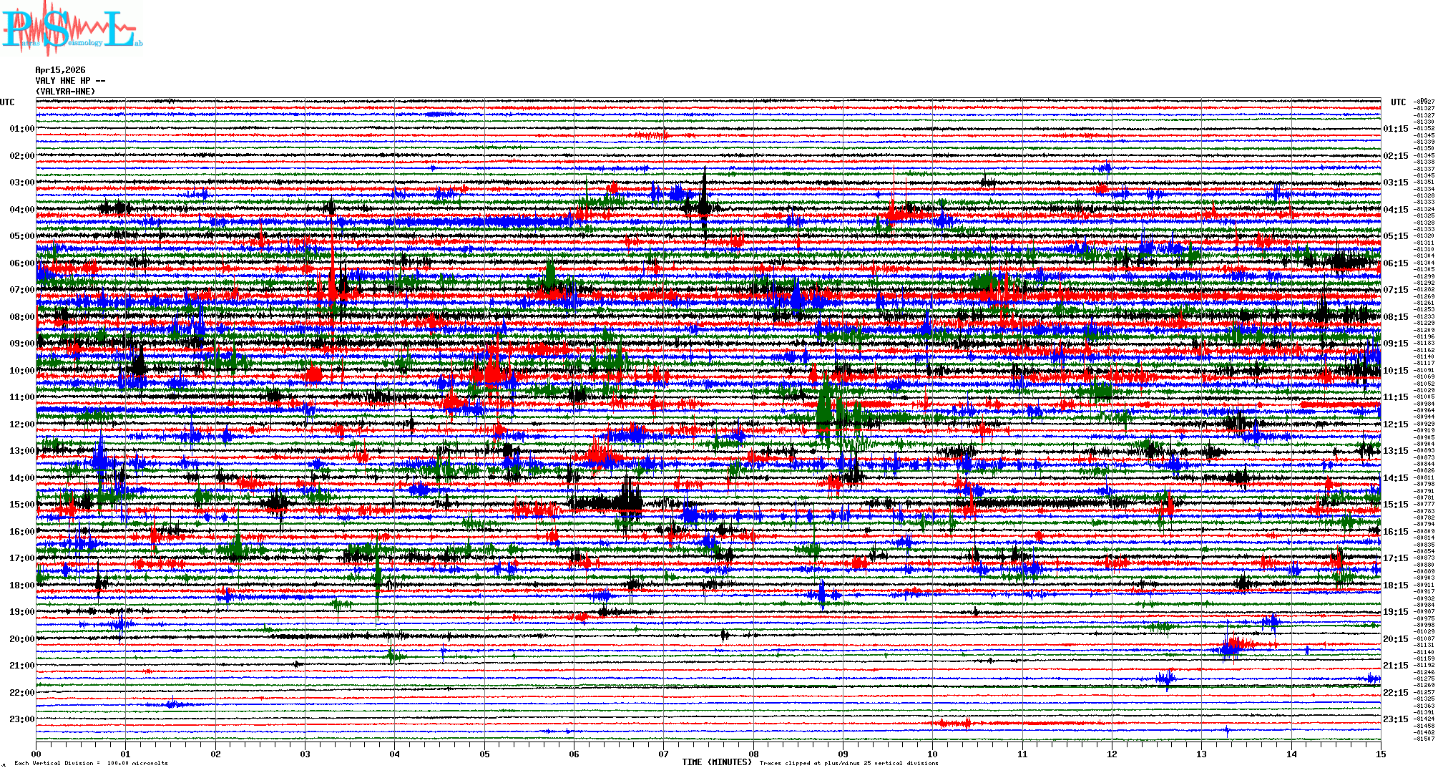Click the TIME (MINUTES) axis title
This screenshot has height=773, width=1438.
click(x=716, y=762)
